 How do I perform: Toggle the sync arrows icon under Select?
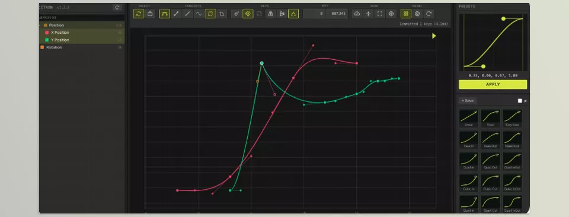coord(139,14)
